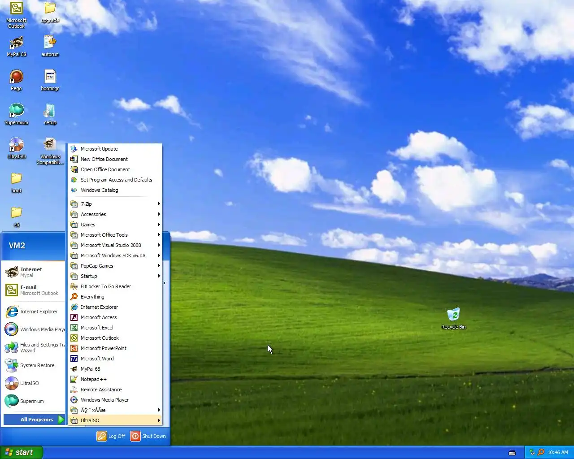Launch Microsoft Access
The height and width of the screenshot is (459, 574).
coord(115,317)
